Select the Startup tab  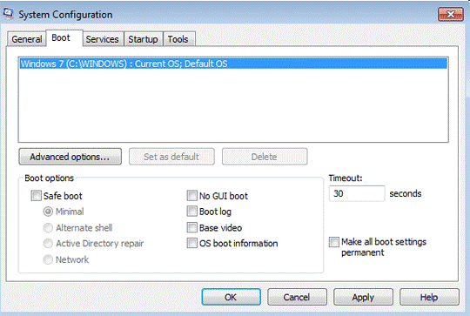tap(143, 39)
